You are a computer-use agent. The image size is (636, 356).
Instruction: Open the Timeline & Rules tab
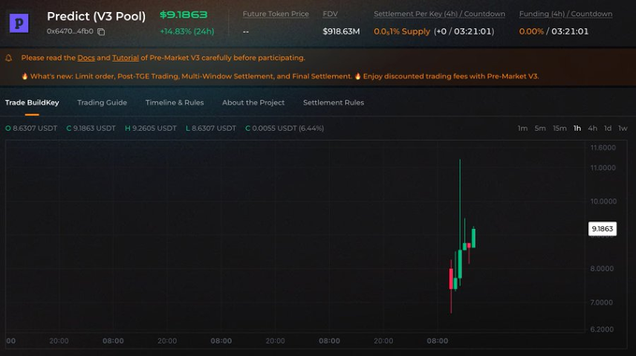174,103
